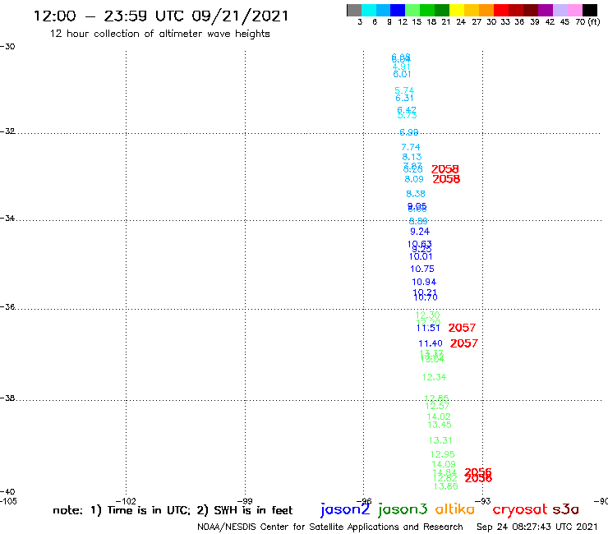Select the lavender swatch in the color scale
608x534 pixels.
(560, 10)
